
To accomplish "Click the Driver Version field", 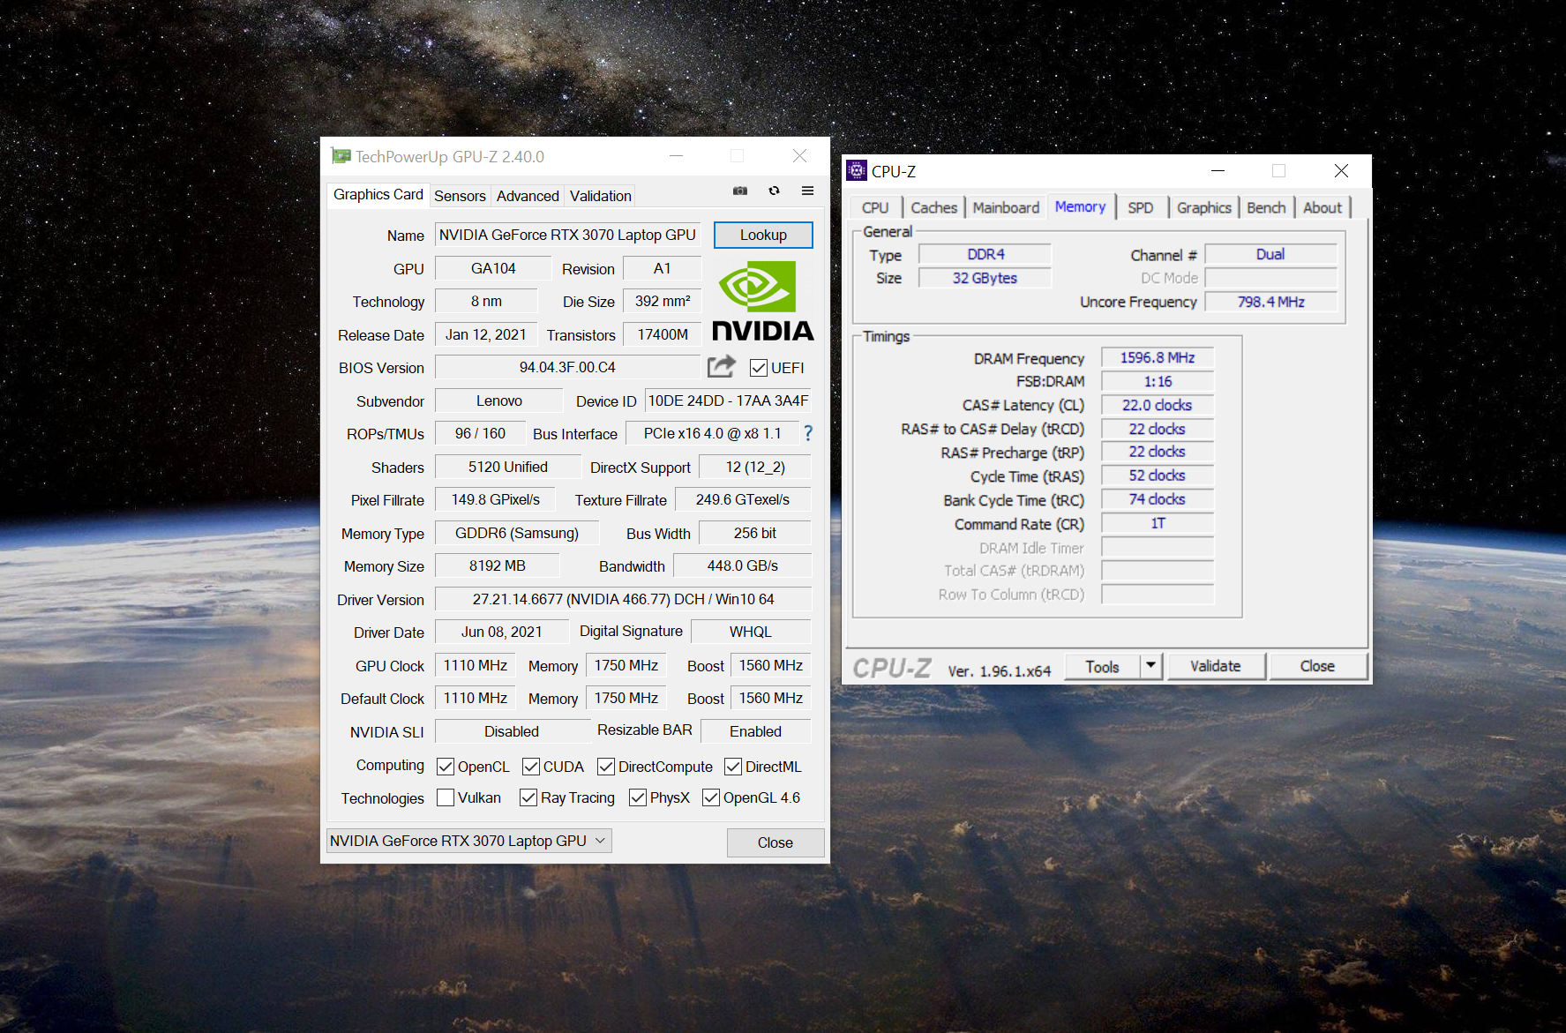I will point(623,599).
